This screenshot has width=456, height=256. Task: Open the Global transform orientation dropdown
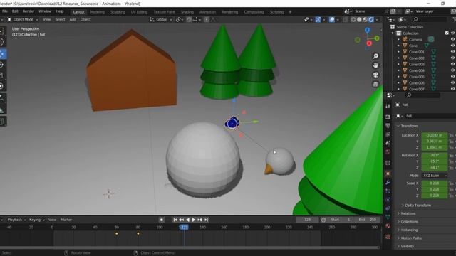(161, 19)
